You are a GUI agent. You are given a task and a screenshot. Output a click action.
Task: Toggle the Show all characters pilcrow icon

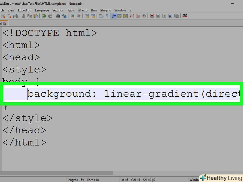tap(107, 16)
